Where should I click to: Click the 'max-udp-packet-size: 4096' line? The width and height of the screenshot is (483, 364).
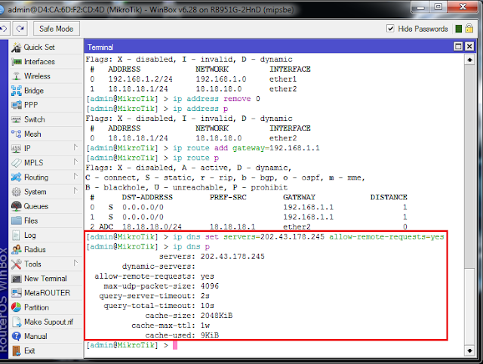tap(161, 286)
